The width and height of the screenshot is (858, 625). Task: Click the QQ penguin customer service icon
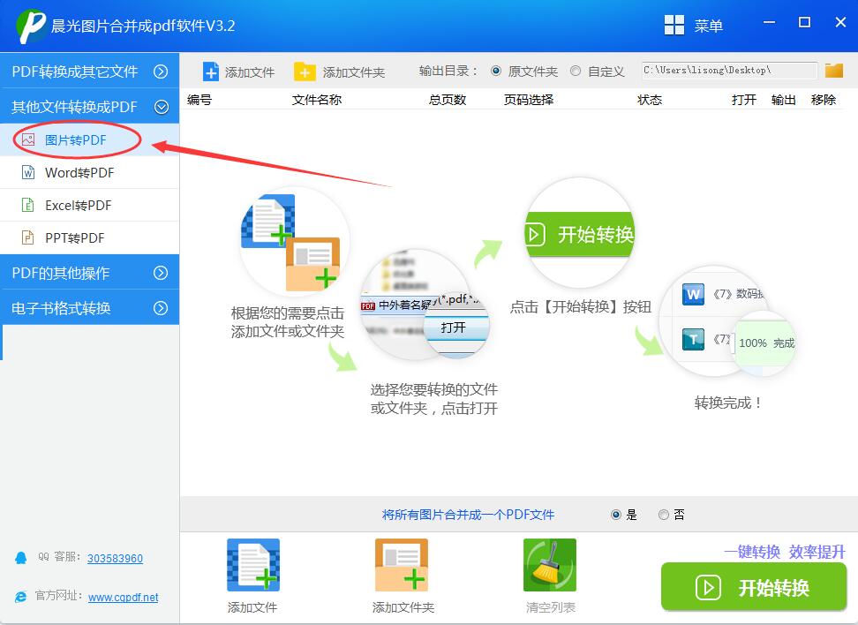[21, 558]
